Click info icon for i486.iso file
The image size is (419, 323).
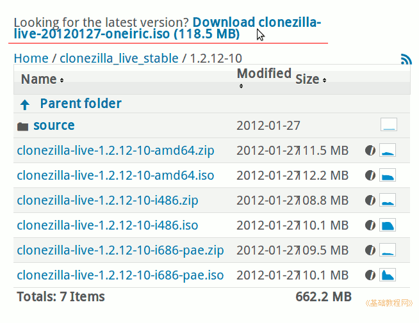click(x=370, y=225)
